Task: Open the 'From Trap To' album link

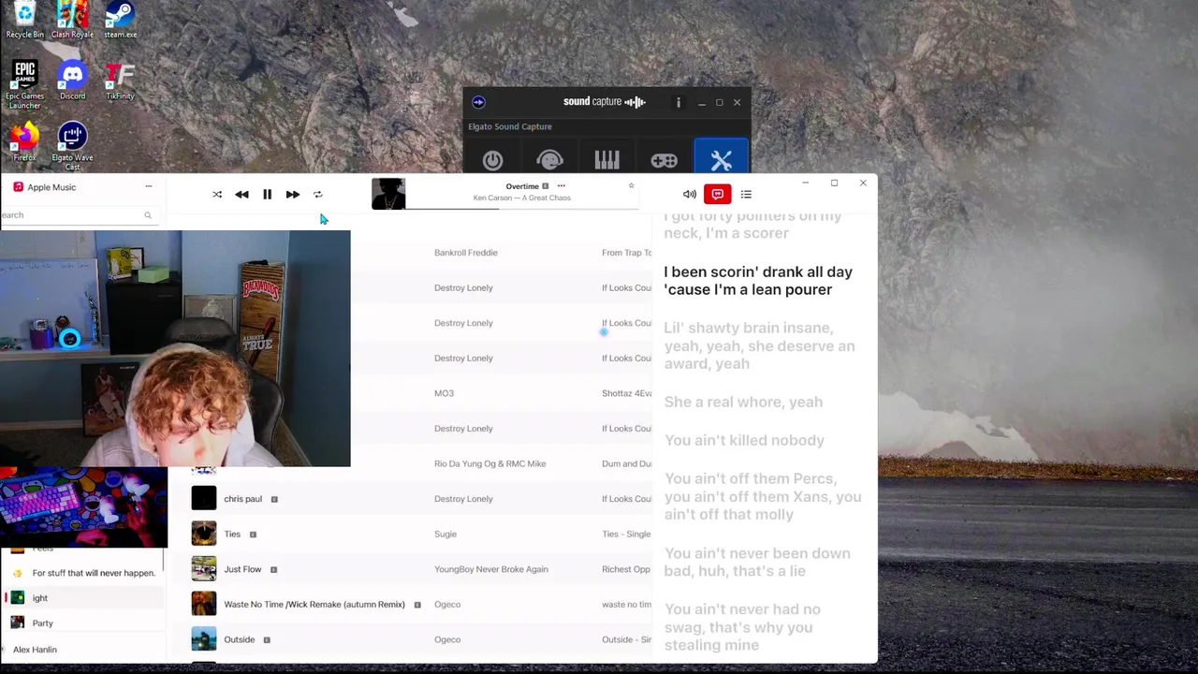Action: coord(626,253)
